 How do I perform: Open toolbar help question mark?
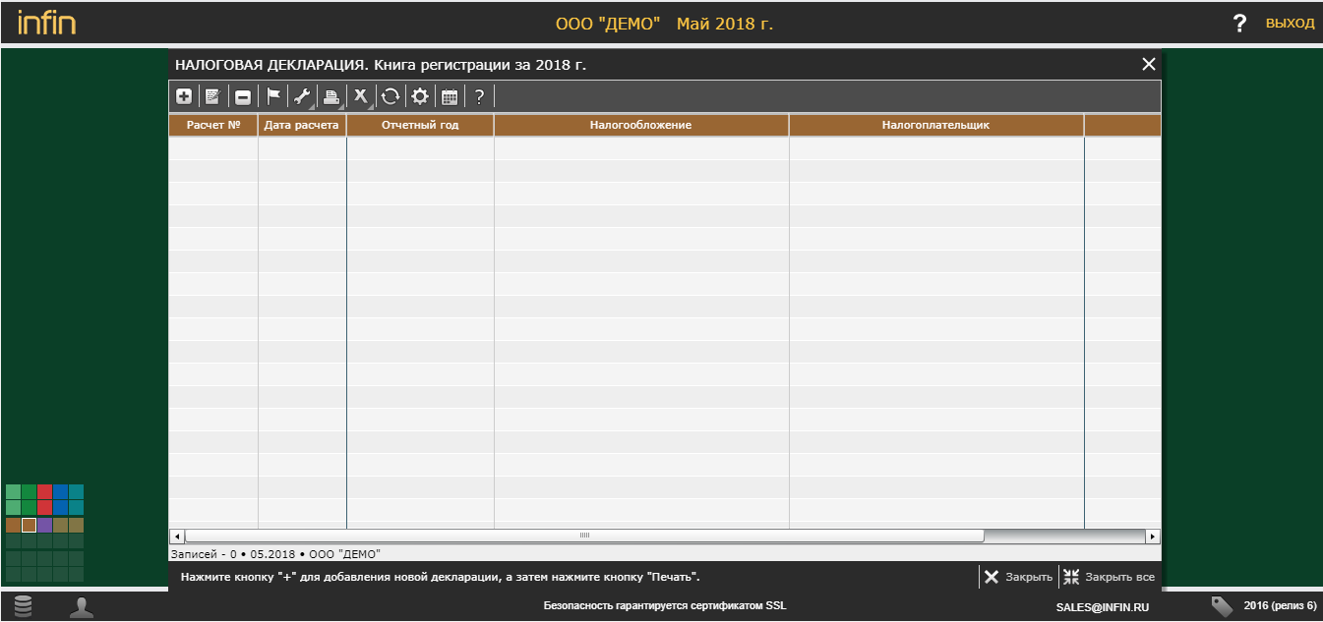[x=479, y=96]
